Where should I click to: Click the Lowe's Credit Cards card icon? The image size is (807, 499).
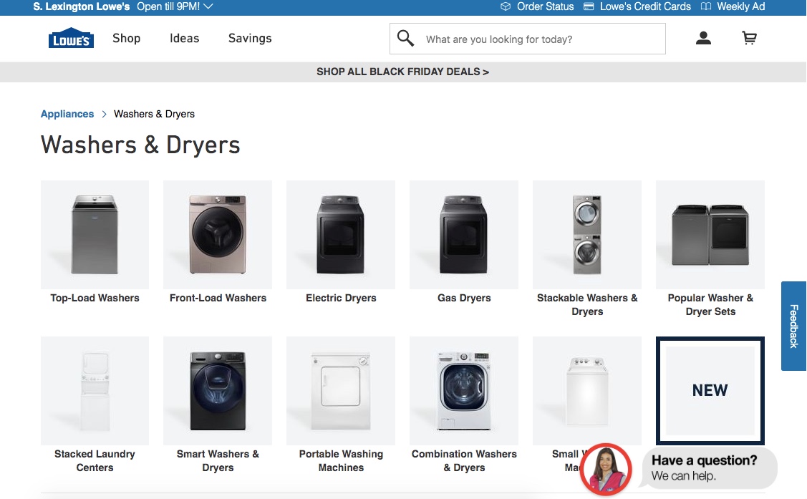pos(589,6)
